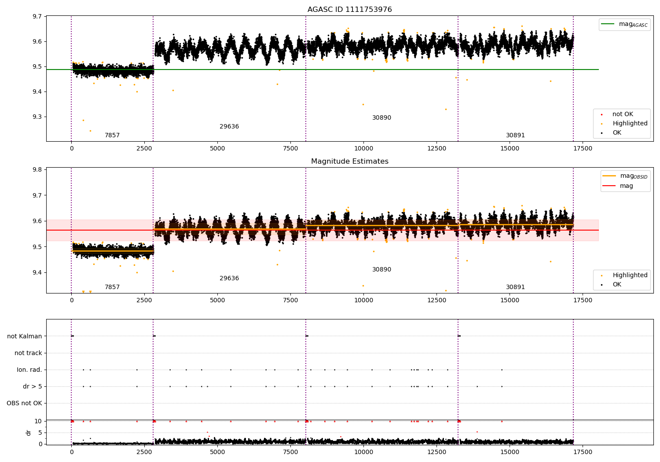This screenshot has width=660, height=462.
Task: Click the 'OBS not OK' row label
Action: pos(24,403)
